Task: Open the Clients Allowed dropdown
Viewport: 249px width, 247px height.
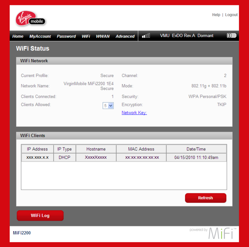Action: point(108,105)
